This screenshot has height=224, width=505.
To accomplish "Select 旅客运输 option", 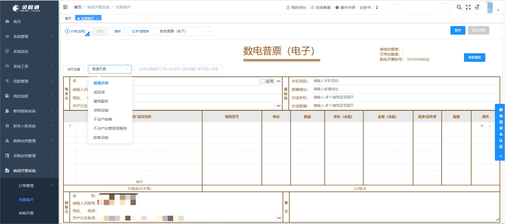I will coord(110,137).
